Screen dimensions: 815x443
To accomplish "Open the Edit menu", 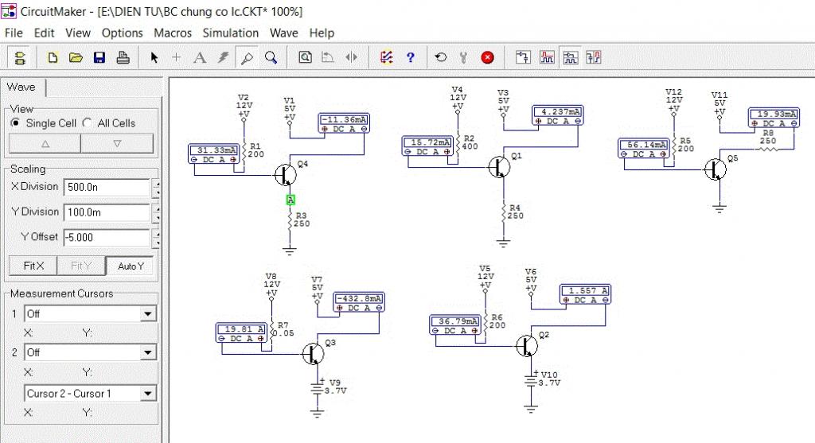I will 45,33.
